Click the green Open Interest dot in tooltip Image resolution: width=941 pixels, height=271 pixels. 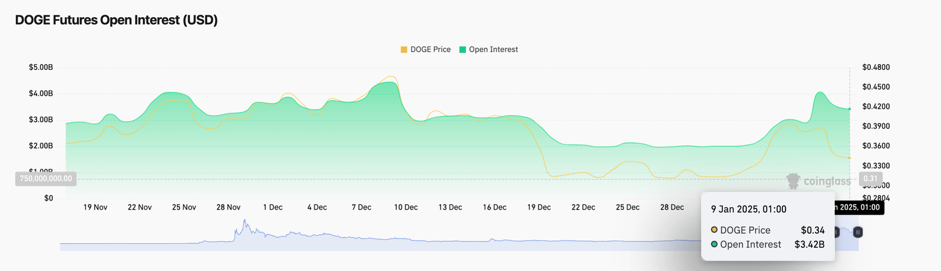pos(714,245)
